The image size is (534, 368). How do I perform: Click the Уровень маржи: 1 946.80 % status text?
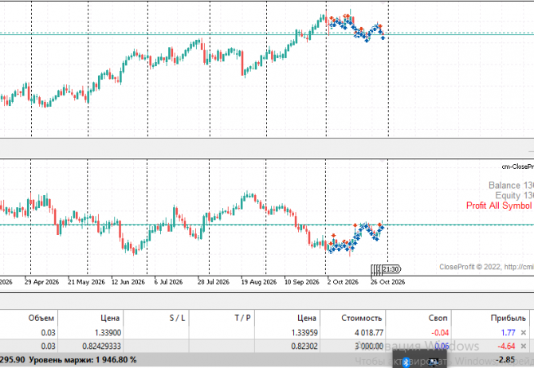(x=82, y=359)
